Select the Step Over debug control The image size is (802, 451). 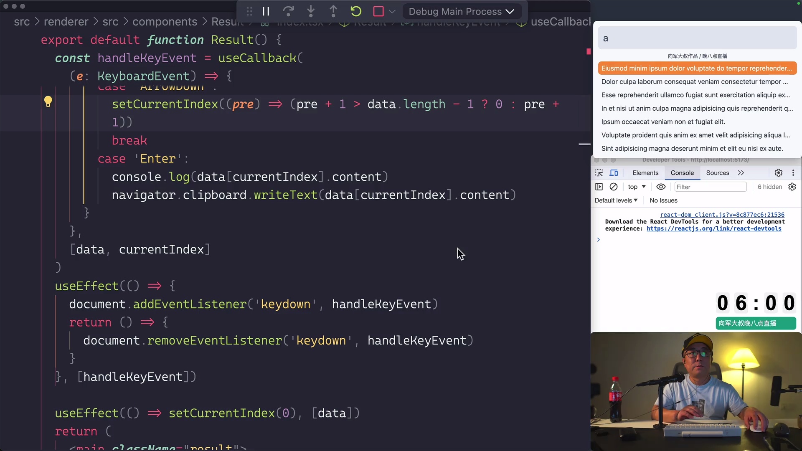289,11
